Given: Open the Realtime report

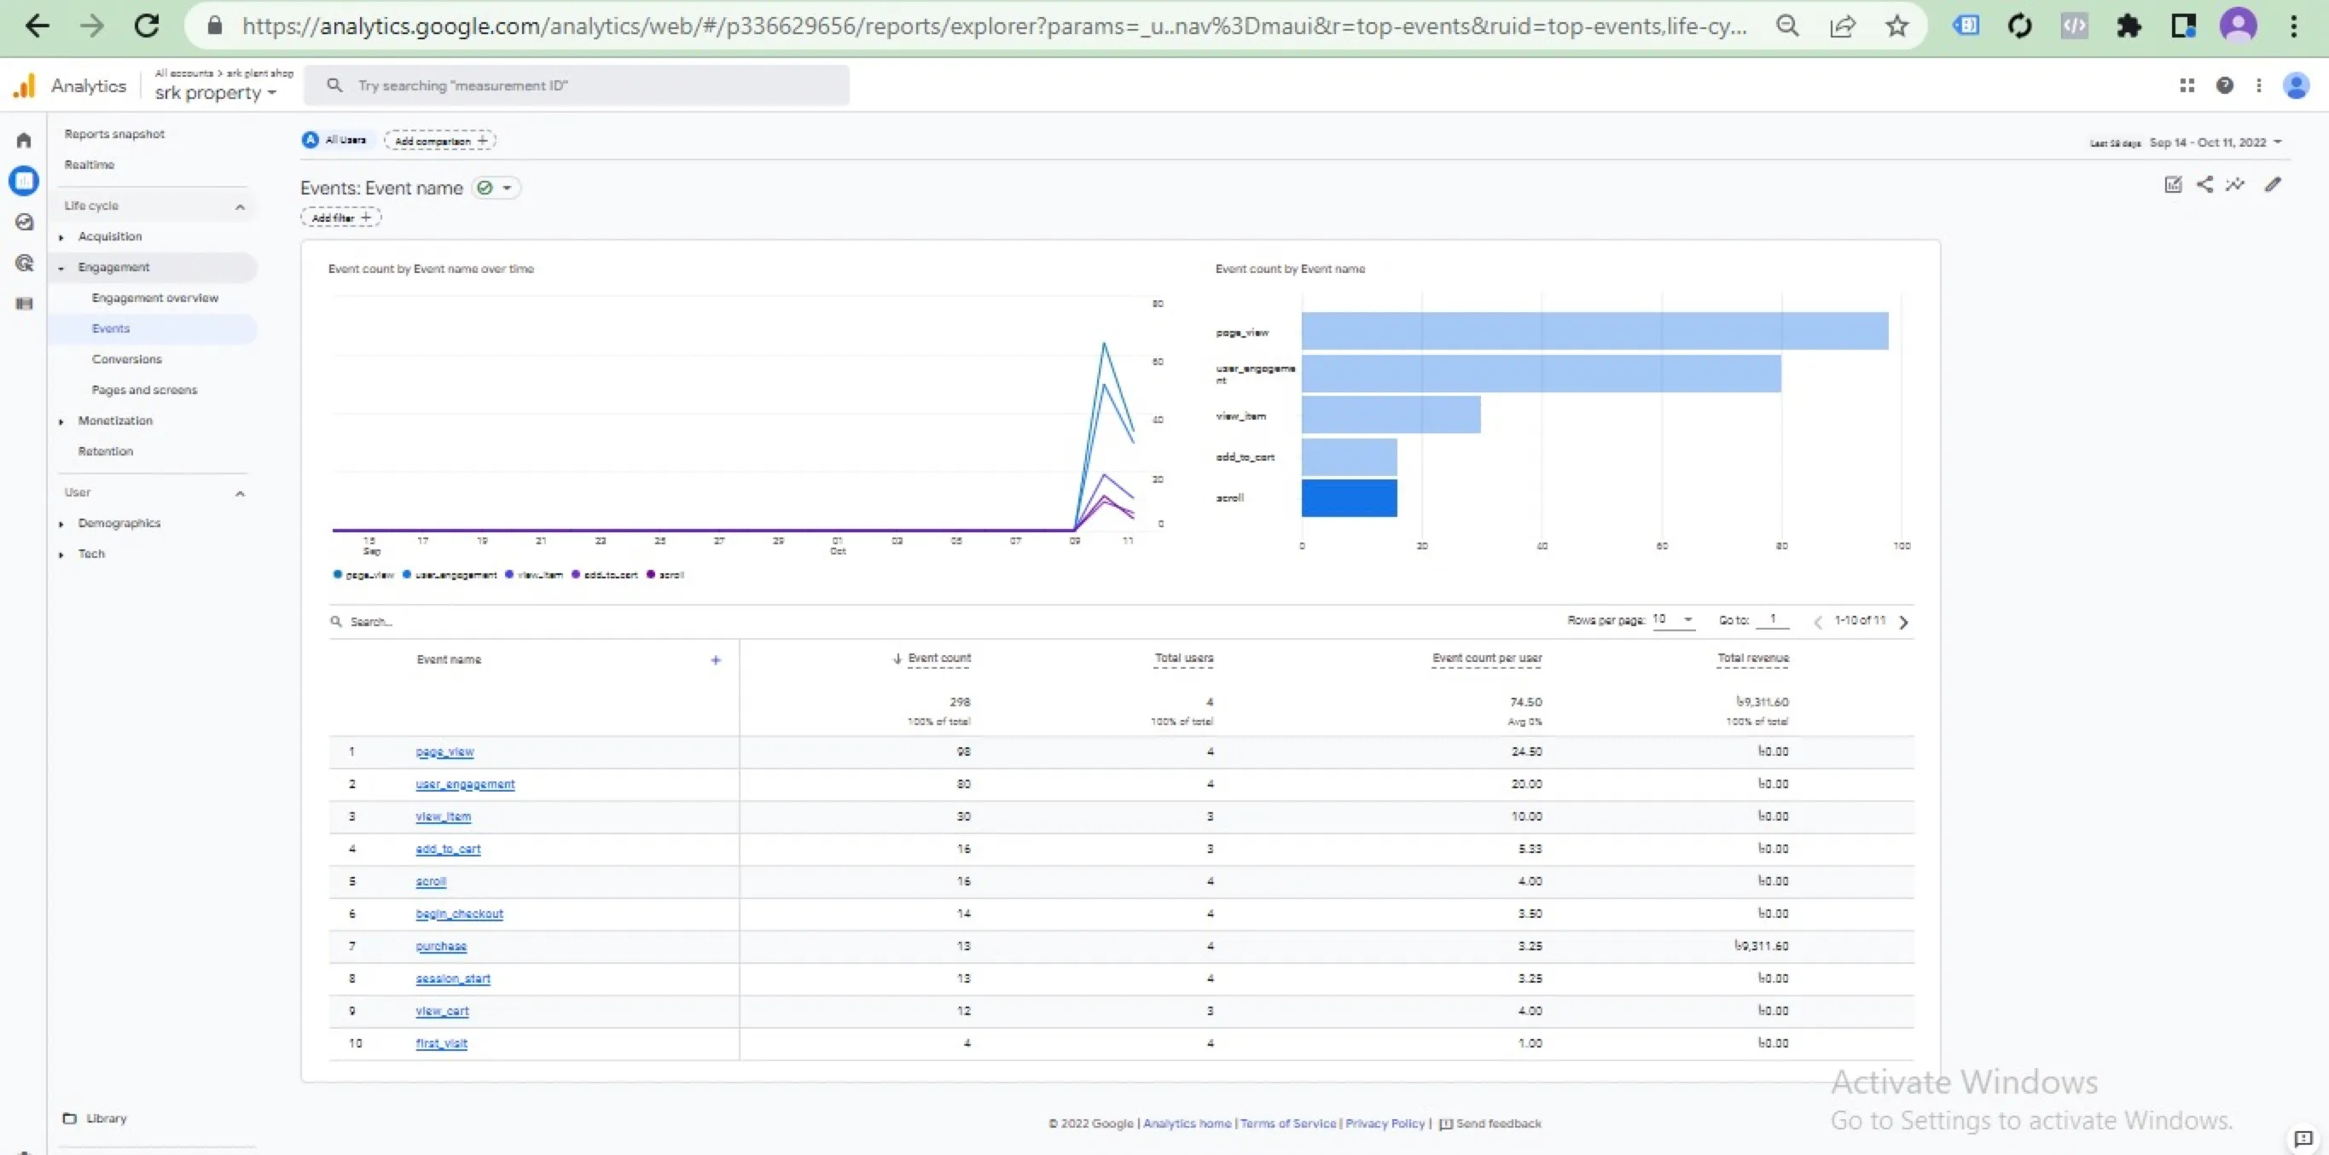Looking at the screenshot, I should 89,165.
